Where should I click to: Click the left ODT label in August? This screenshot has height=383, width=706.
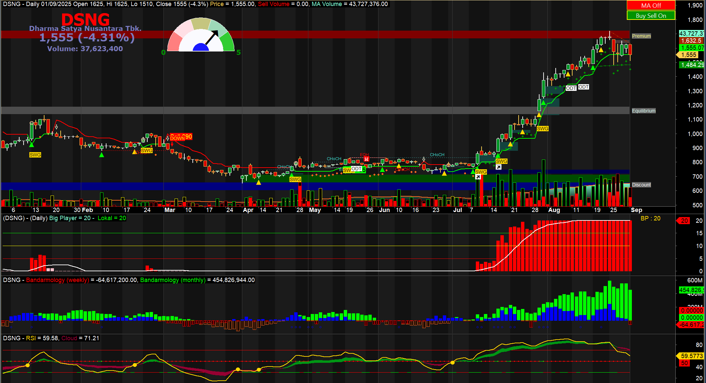(571, 88)
